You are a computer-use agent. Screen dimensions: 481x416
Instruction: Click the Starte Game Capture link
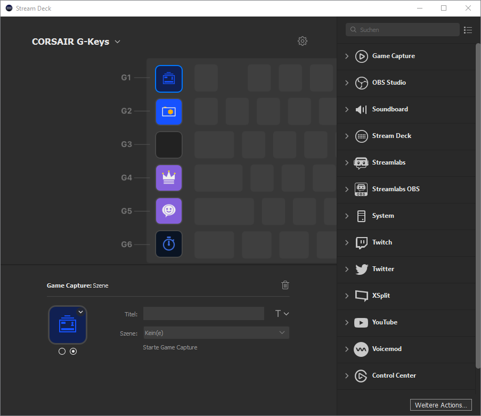point(170,347)
